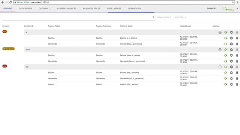Click the Latest Load column header
Image resolution: width=240 pixels, height=135 pixels.
pos(185,26)
